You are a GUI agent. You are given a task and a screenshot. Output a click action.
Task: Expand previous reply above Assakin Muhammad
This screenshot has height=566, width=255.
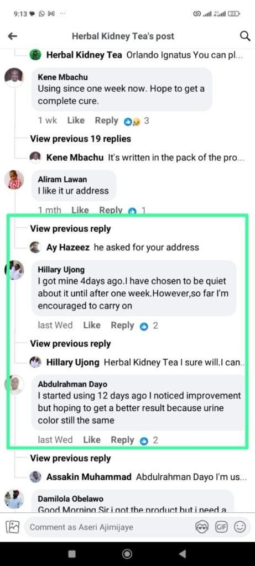[x=70, y=458]
